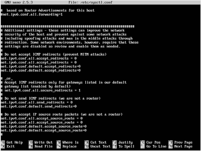Image resolution: width=201 pixels, height=151 pixels.
Task: Click line 'net.ipv4.conf.all.send_redirects = 0'
Action: point(37,102)
